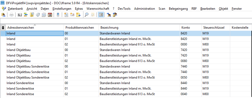Open the Fenster menu
Screen dimensions: 252x98
[x=237, y=9]
